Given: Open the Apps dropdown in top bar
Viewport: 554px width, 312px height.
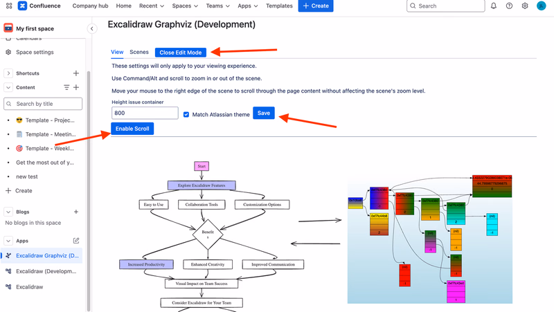Looking at the screenshot, I should (x=247, y=6).
